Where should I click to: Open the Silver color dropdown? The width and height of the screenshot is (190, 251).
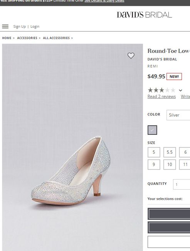click(x=178, y=115)
